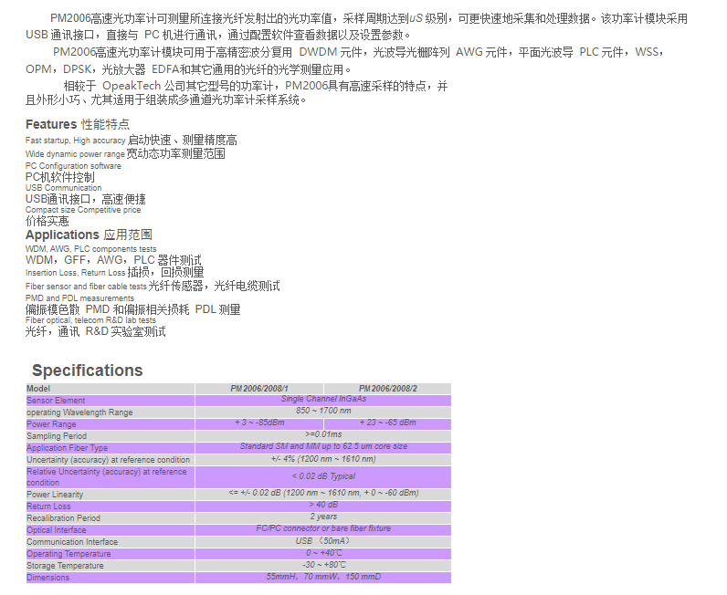The height and width of the screenshot is (595, 727).
Task: Click the first intro paragraph about PM2006
Action: pyautogui.click(x=356, y=26)
